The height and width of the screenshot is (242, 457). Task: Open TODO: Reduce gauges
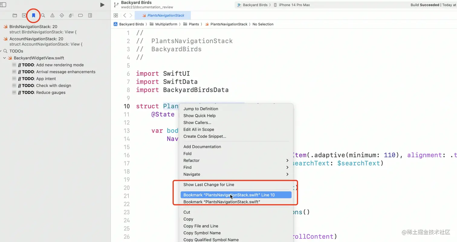tap(42, 92)
